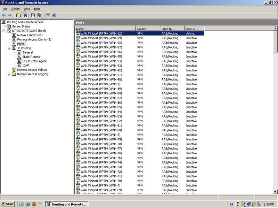Click the Back arrow toolbar icon
Image resolution: width=278 pixels, height=208 pixels.
click(4, 15)
